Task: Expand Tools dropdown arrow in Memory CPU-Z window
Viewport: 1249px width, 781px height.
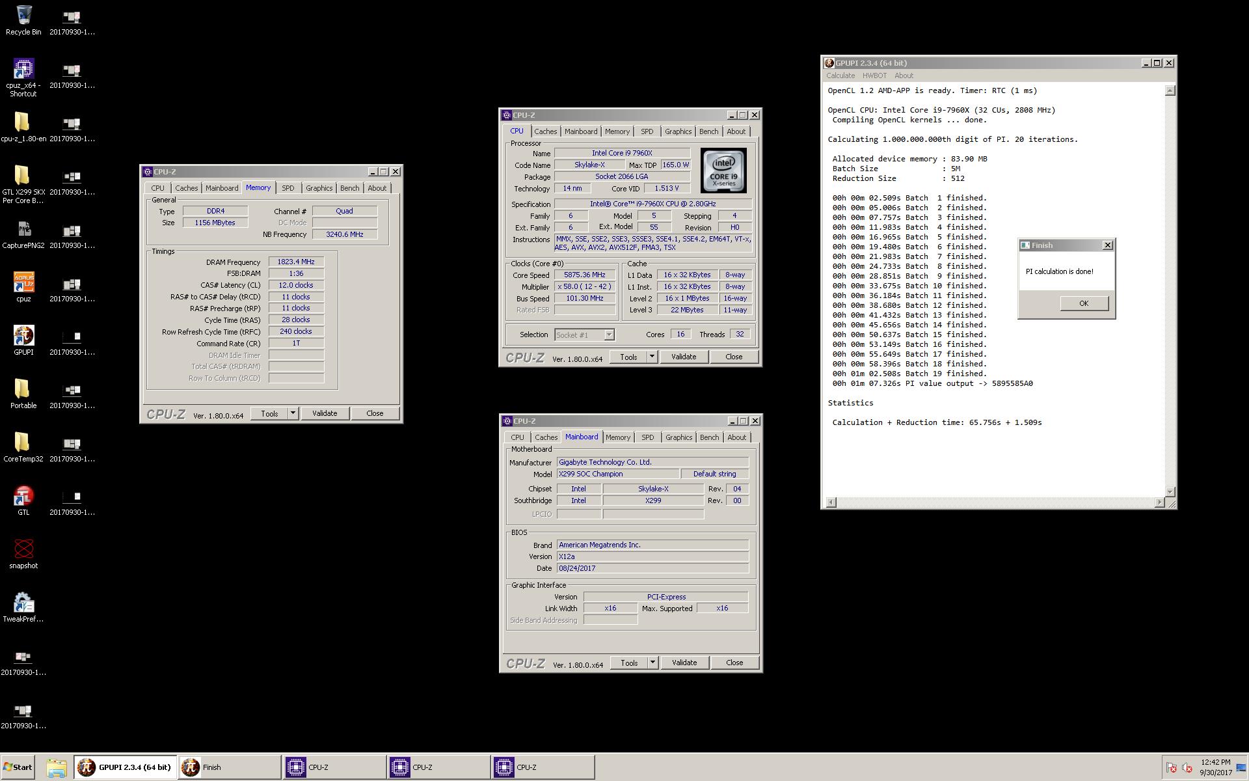Action: coord(293,413)
